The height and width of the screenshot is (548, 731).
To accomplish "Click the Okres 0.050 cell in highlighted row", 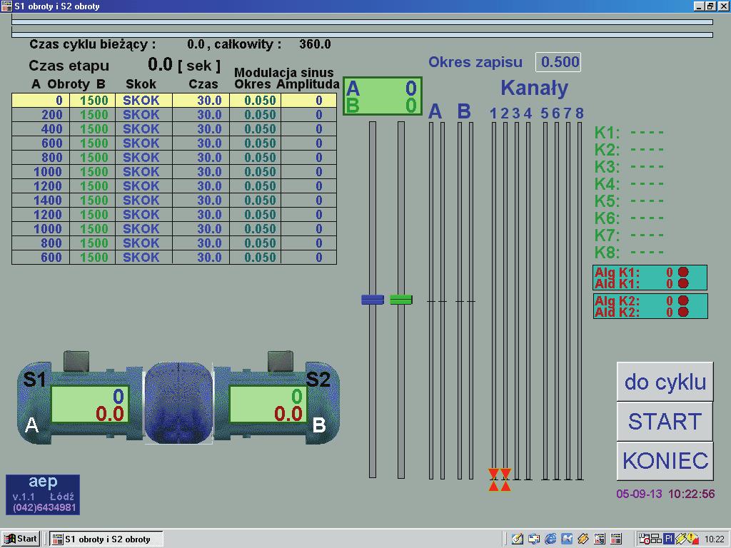I will pyautogui.click(x=256, y=100).
